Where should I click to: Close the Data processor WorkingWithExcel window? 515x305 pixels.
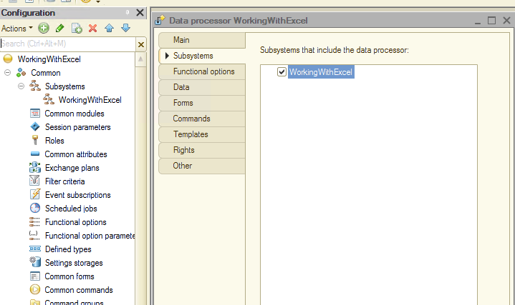(507, 21)
